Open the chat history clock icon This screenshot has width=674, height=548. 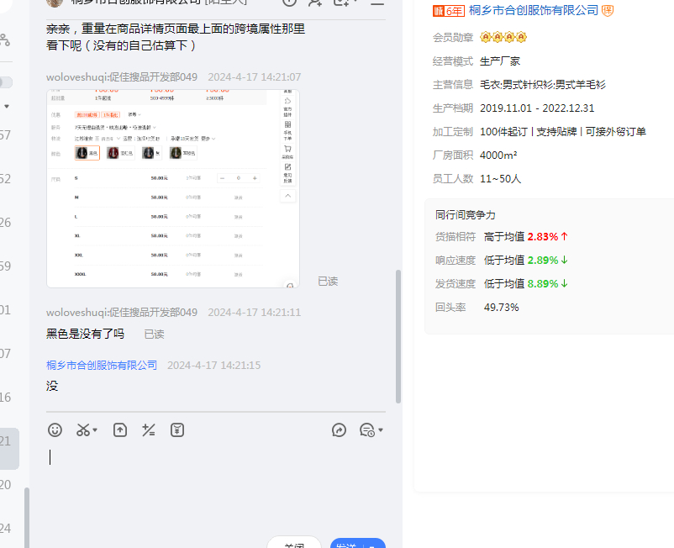point(366,430)
